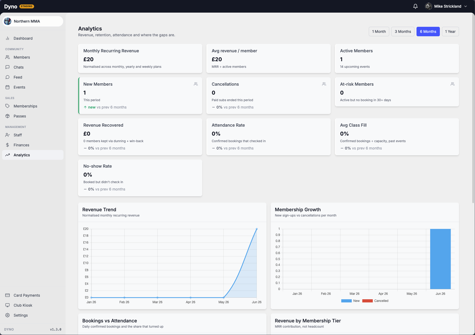Click the Analytics trend arrow icon
The image size is (475, 335).
tap(8, 155)
